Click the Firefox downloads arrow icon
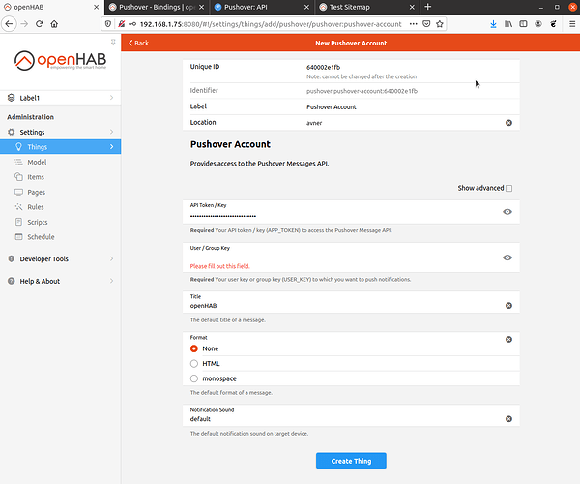 [x=493, y=24]
